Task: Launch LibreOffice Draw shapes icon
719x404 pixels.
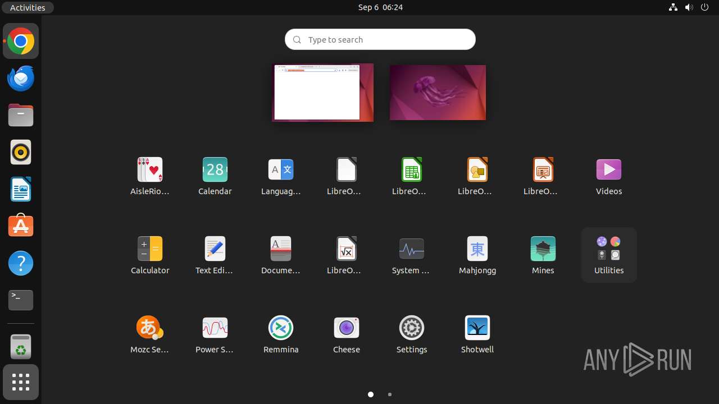Action: 477,176
